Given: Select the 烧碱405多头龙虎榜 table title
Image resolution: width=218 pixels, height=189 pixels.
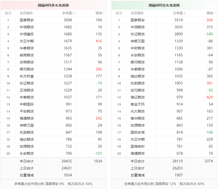Looking at the screenshot, I should coord(53,5).
